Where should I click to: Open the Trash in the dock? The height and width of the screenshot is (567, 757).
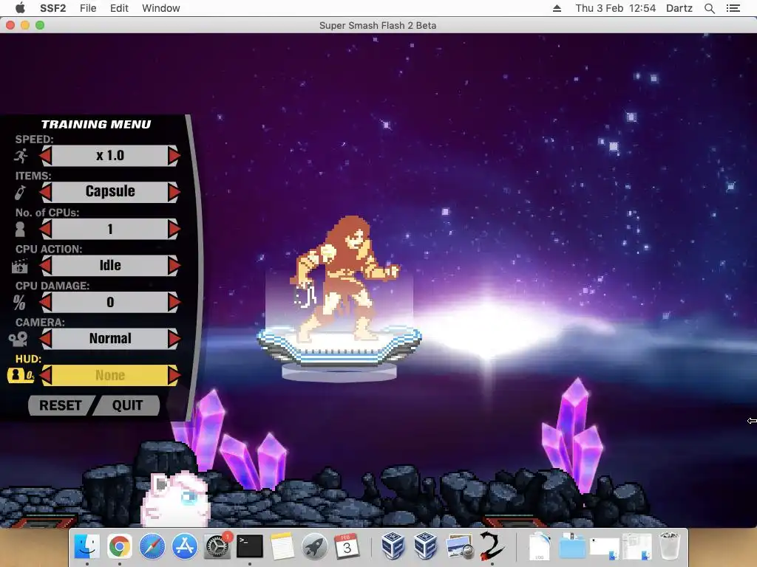670,546
